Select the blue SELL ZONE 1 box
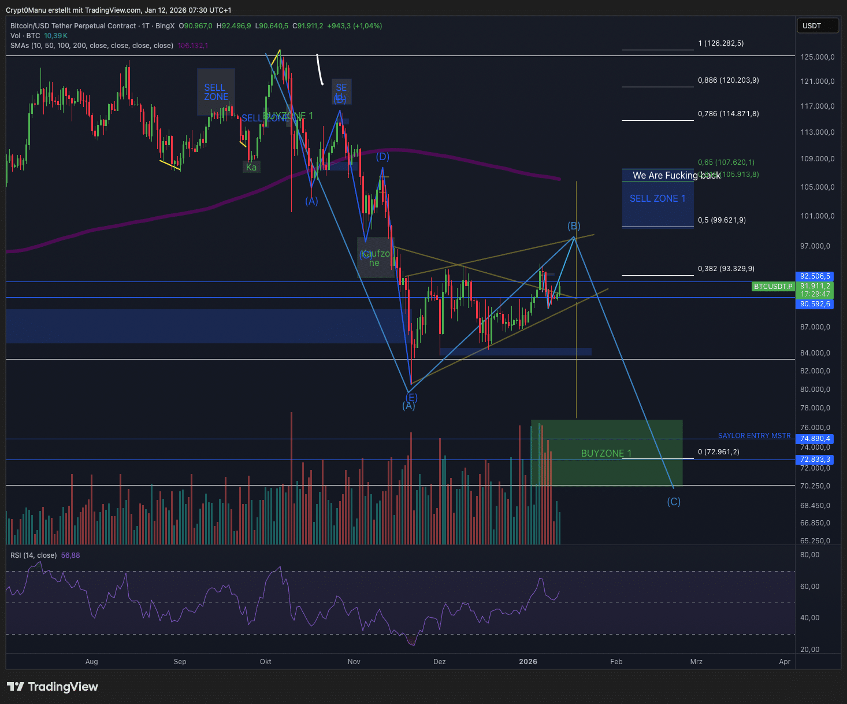Screen dimensions: 847x704 tap(657, 199)
